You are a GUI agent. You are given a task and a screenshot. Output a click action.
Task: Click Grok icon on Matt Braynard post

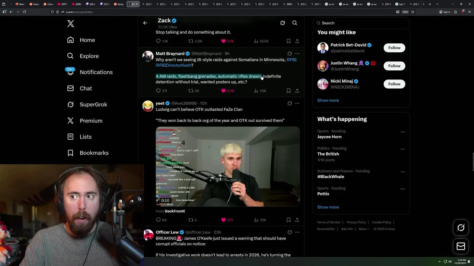290,54
